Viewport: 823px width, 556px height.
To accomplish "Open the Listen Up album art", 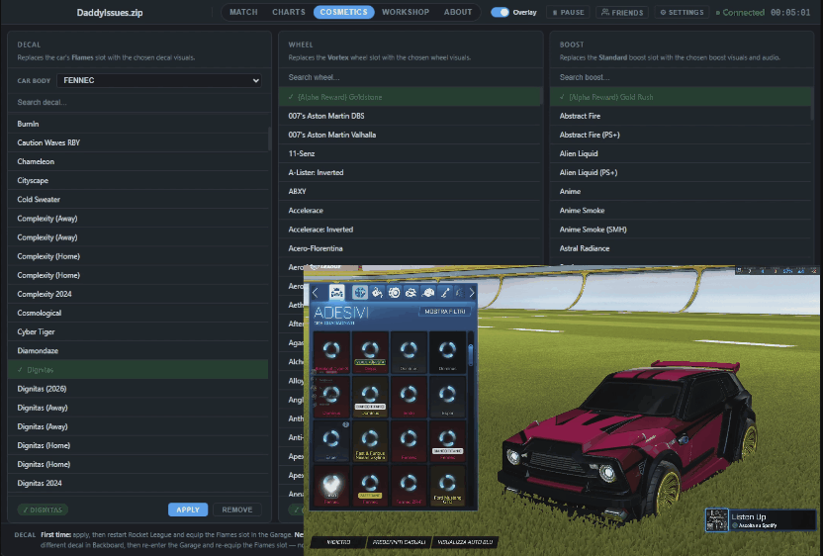I will 717,519.
